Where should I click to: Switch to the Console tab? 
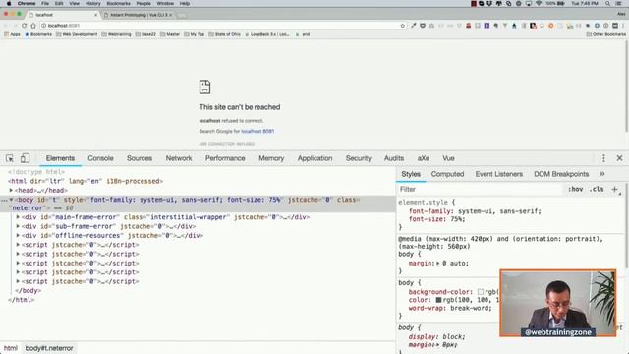[x=100, y=158]
